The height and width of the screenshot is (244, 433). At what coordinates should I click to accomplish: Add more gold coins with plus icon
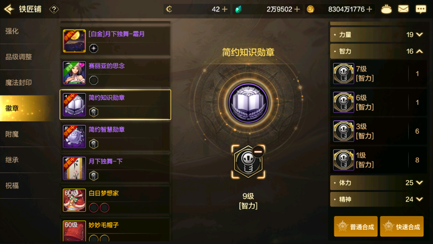[369, 9]
